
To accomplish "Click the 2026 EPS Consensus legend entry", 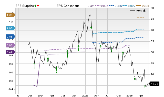I will pyautogui.click(x=115, y=6).
